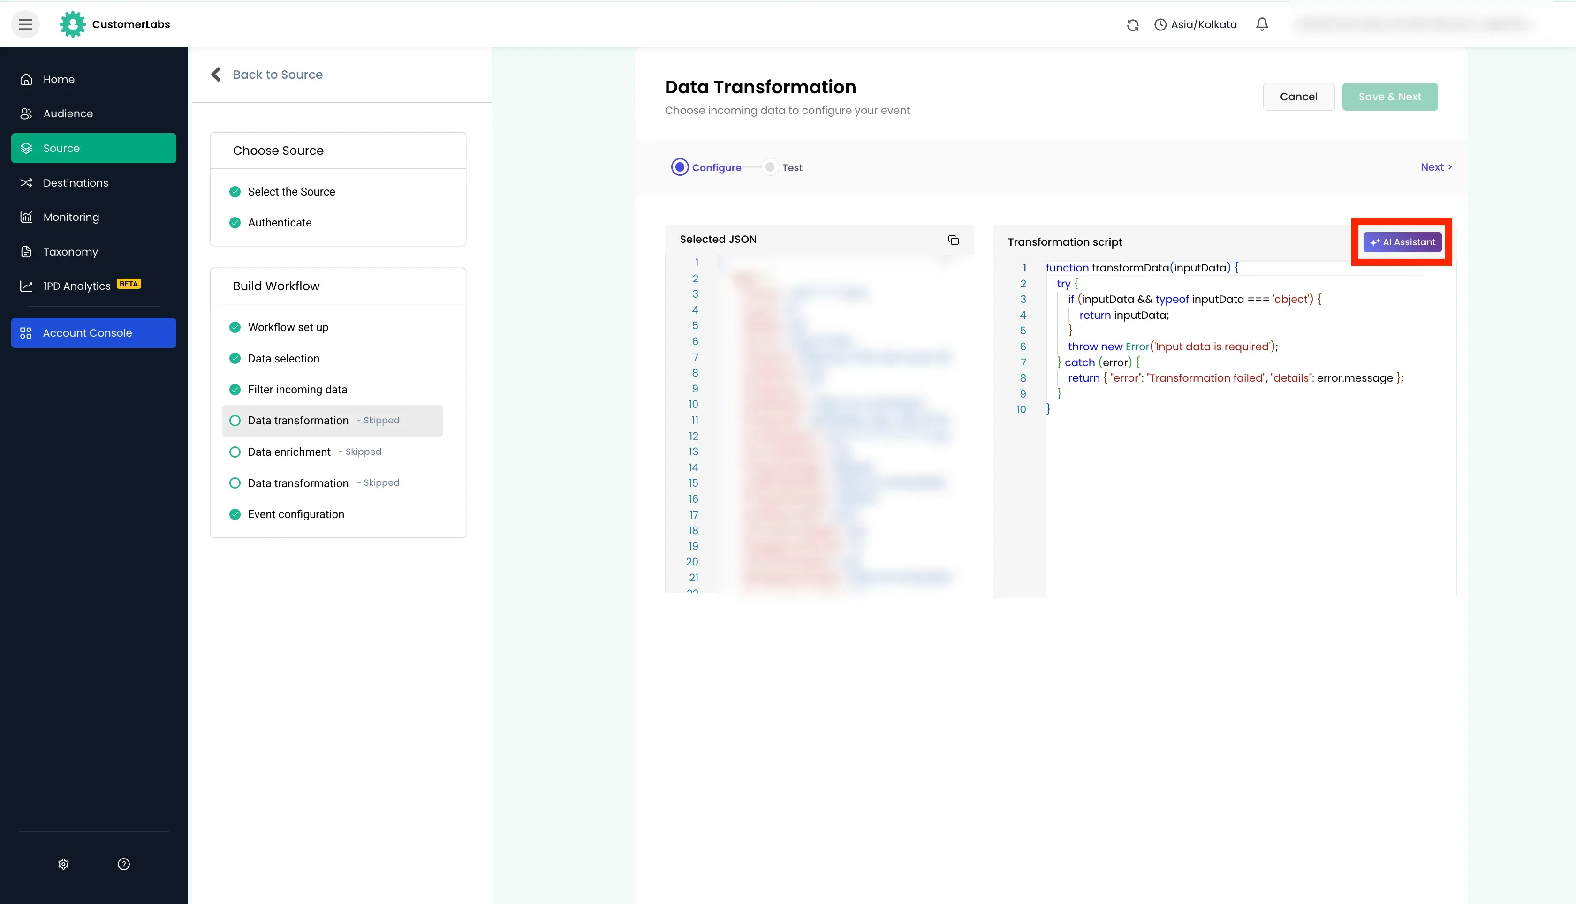Click Save & Next
This screenshot has height=904, width=1576.
click(1390, 97)
